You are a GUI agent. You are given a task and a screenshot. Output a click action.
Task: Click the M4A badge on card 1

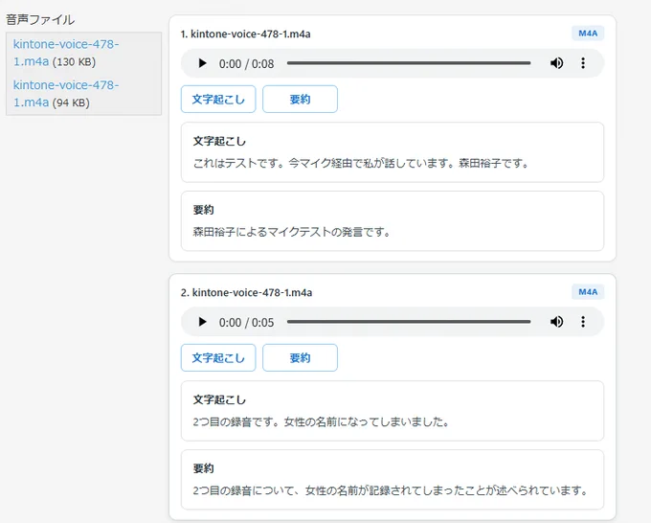click(588, 34)
